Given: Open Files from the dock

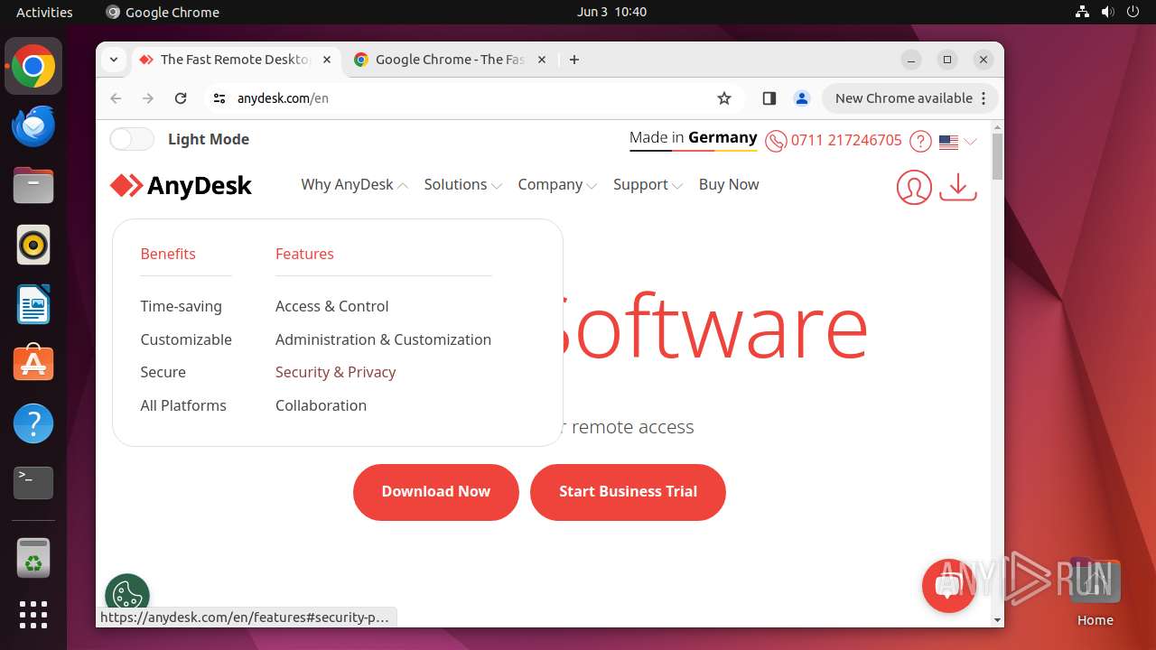Looking at the screenshot, I should [x=33, y=186].
